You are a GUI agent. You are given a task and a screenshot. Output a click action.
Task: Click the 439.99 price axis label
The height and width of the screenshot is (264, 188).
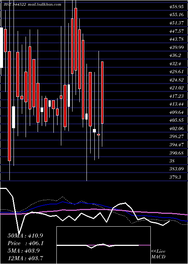click(176, 47)
